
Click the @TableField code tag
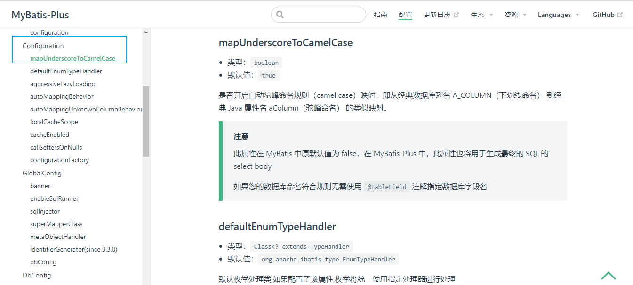[387, 187]
